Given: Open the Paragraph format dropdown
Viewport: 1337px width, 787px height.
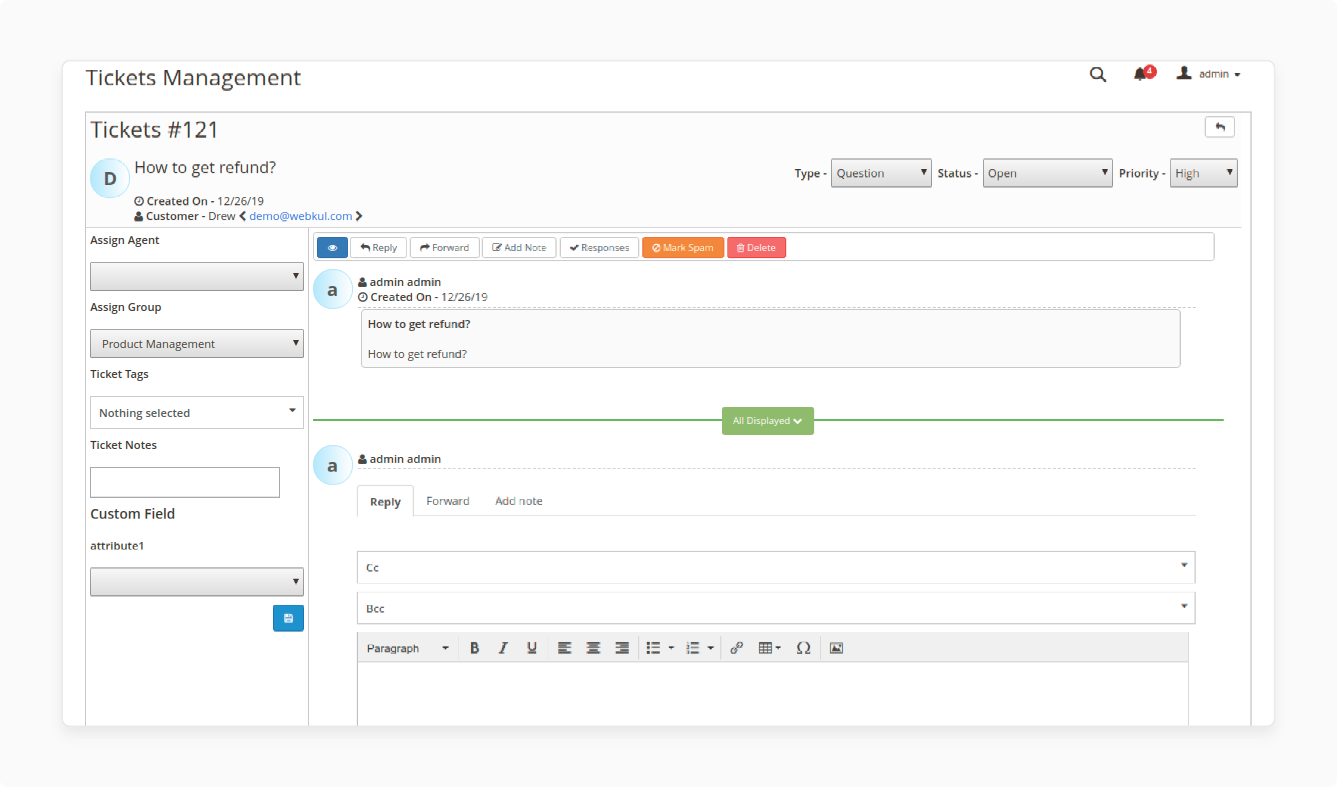Looking at the screenshot, I should point(407,648).
